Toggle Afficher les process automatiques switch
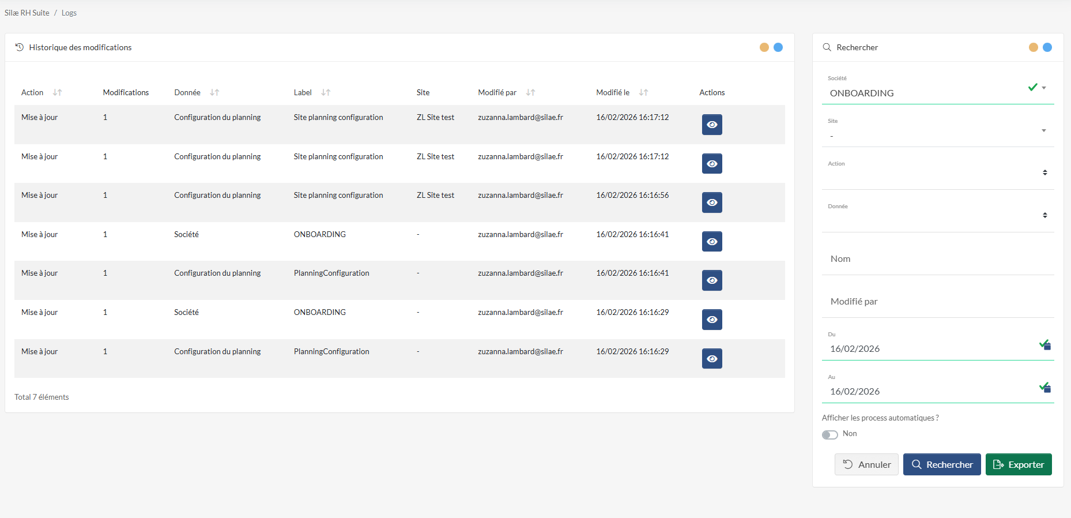This screenshot has height=518, width=1071. point(829,434)
